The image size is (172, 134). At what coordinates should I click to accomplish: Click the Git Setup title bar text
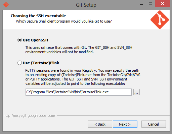(x=86, y=5)
